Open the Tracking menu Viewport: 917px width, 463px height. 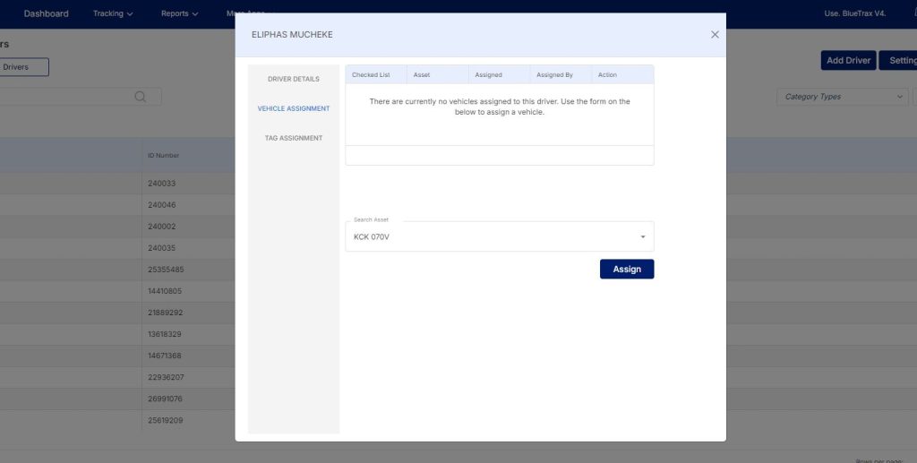[113, 13]
